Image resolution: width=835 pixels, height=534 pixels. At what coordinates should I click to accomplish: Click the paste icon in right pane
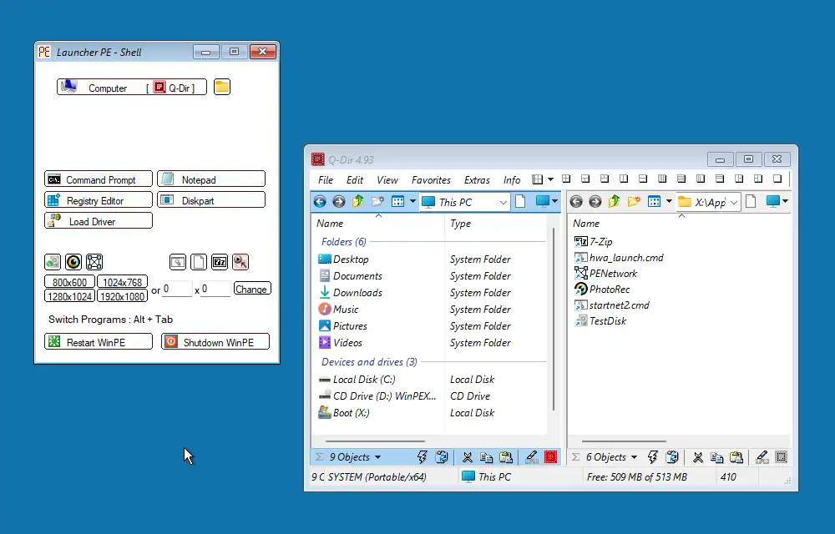[x=736, y=457]
